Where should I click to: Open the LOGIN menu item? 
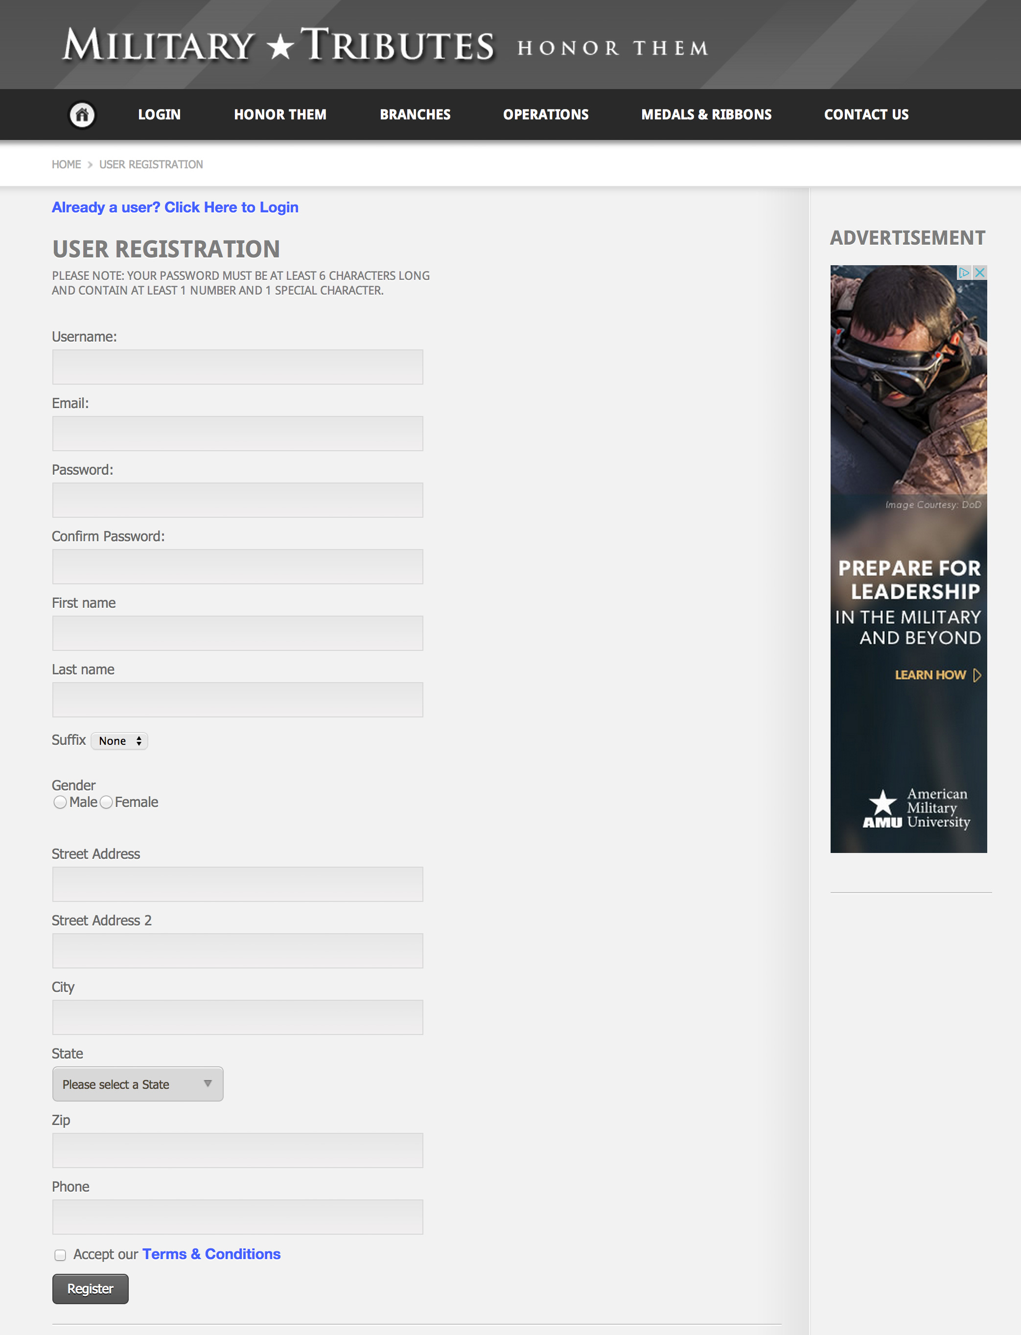[159, 114]
